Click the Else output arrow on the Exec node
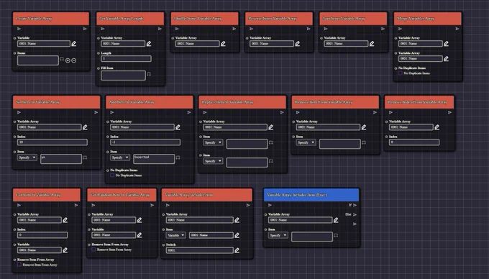 pos(355,214)
